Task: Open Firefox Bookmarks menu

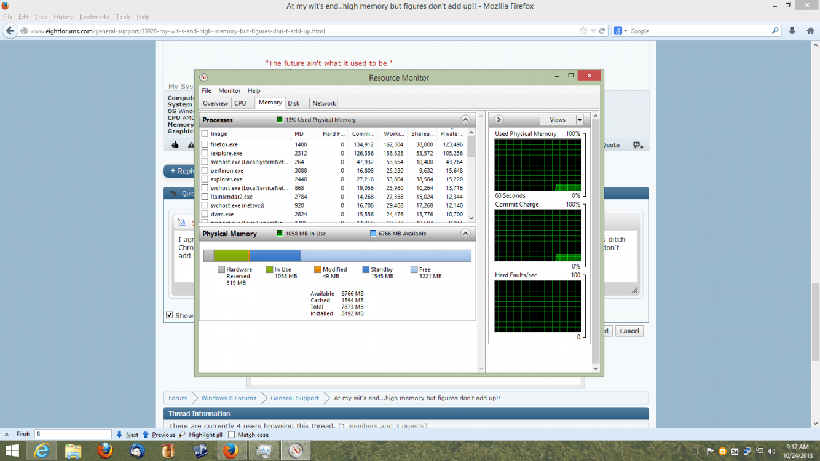Action: pyautogui.click(x=94, y=17)
